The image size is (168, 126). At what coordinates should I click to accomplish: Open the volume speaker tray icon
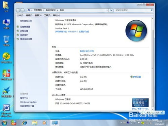click(x=150, y=123)
